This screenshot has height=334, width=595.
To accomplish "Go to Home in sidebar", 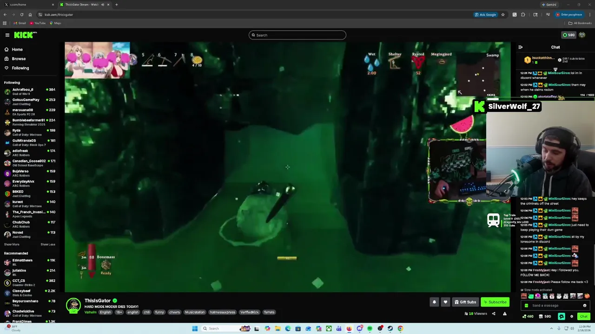I will [x=13, y=50].
